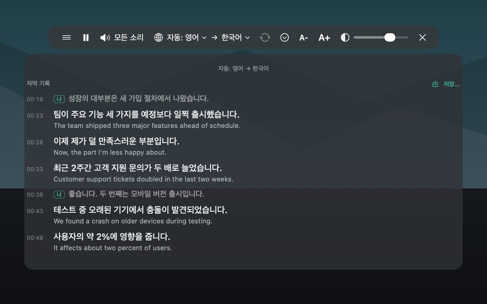Click text It affects about two percent of users.

pos(113,248)
